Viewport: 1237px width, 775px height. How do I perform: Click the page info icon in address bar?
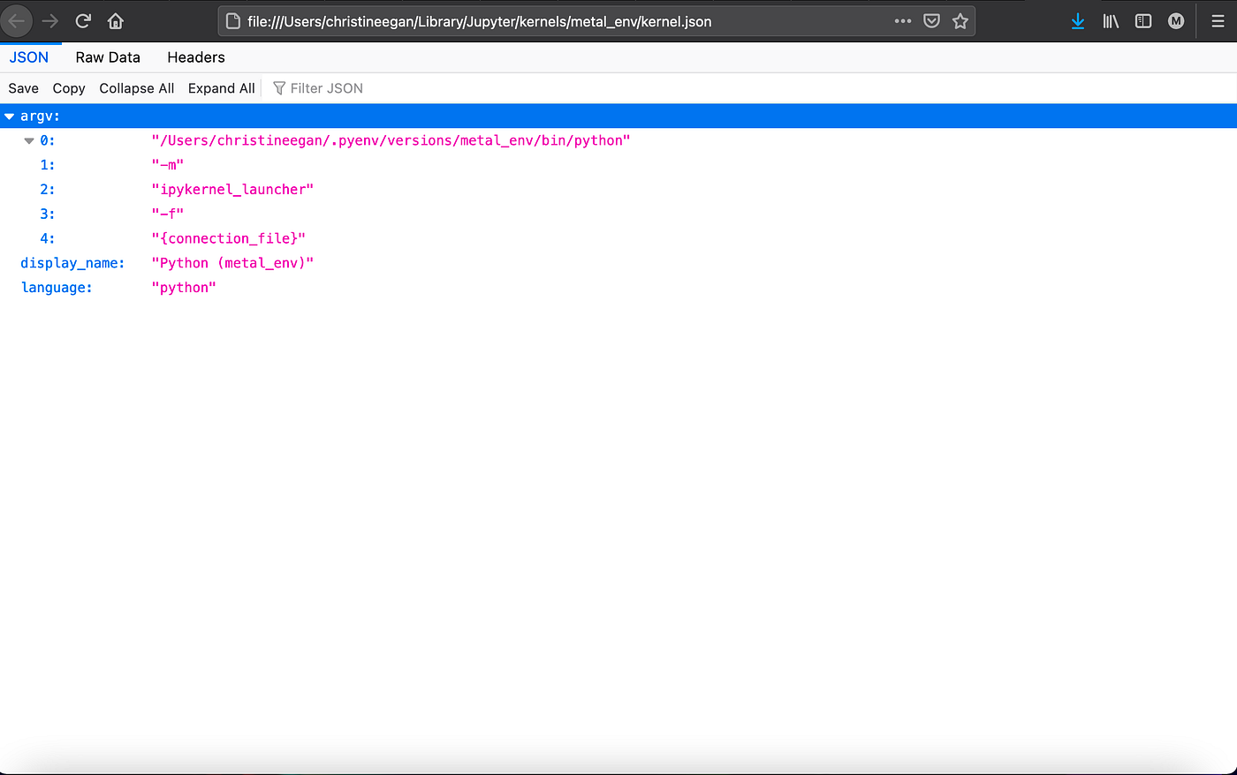(x=233, y=21)
